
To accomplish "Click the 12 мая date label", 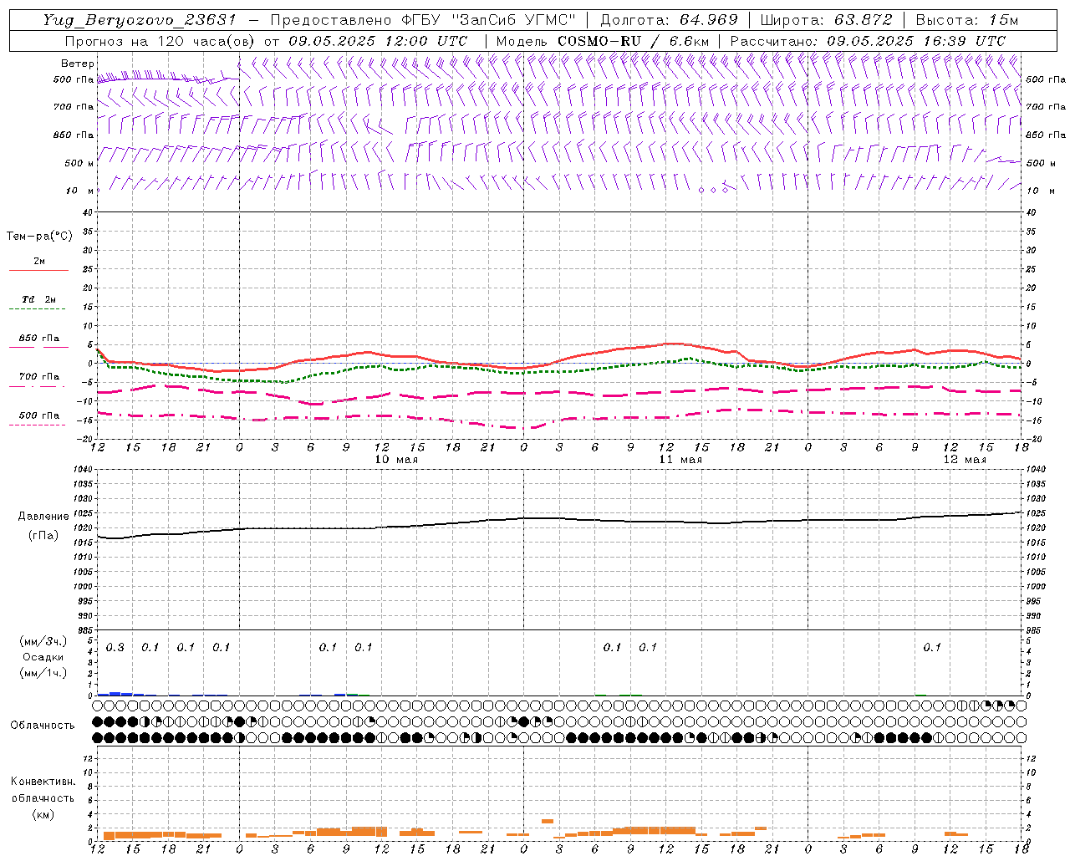I will coord(965,460).
